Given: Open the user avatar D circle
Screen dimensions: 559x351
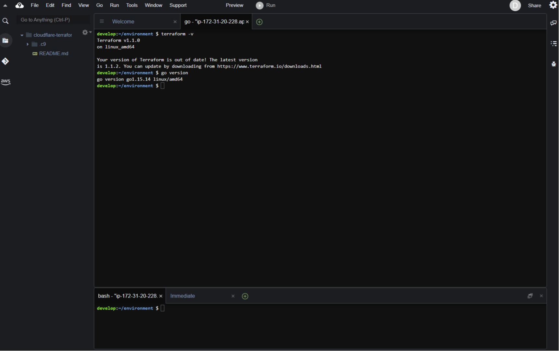Looking at the screenshot, I should [x=515, y=6].
